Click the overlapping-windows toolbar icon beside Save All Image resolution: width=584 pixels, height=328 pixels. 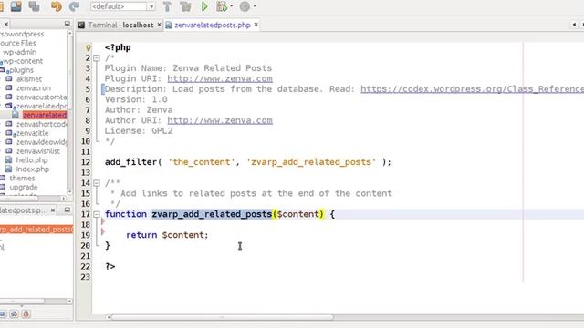35,6
